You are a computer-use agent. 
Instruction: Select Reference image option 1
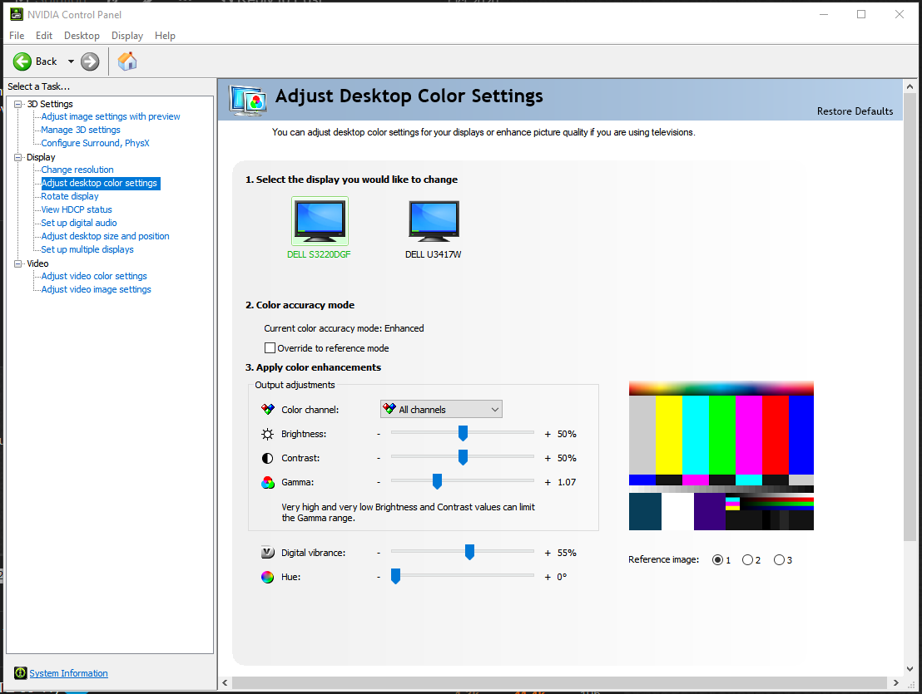coord(717,559)
